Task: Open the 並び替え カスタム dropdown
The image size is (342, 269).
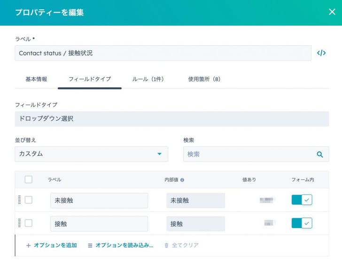Action: click(x=92, y=154)
